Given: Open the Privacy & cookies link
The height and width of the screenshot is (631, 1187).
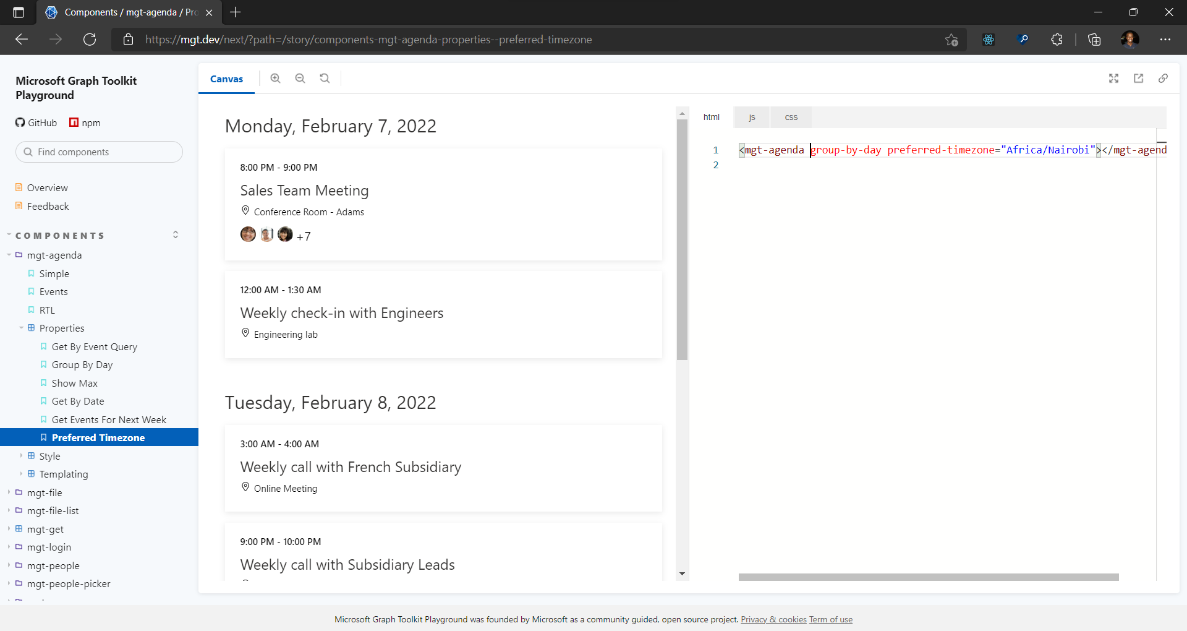Looking at the screenshot, I should point(773,619).
